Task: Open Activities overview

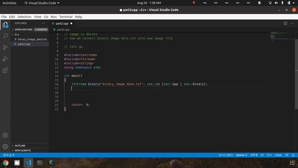Action: (9, 3)
